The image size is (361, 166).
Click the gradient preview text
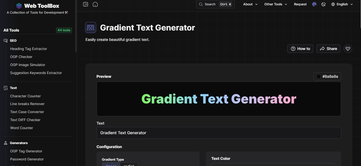click(x=219, y=99)
